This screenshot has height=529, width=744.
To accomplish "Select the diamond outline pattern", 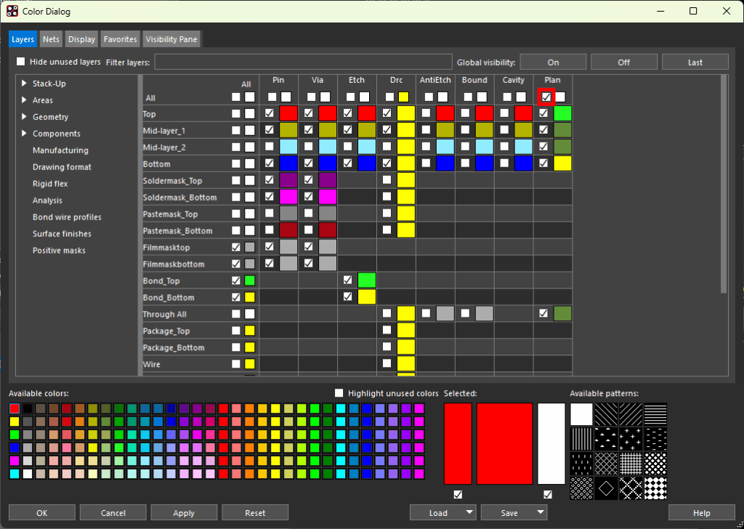I will click(606, 488).
